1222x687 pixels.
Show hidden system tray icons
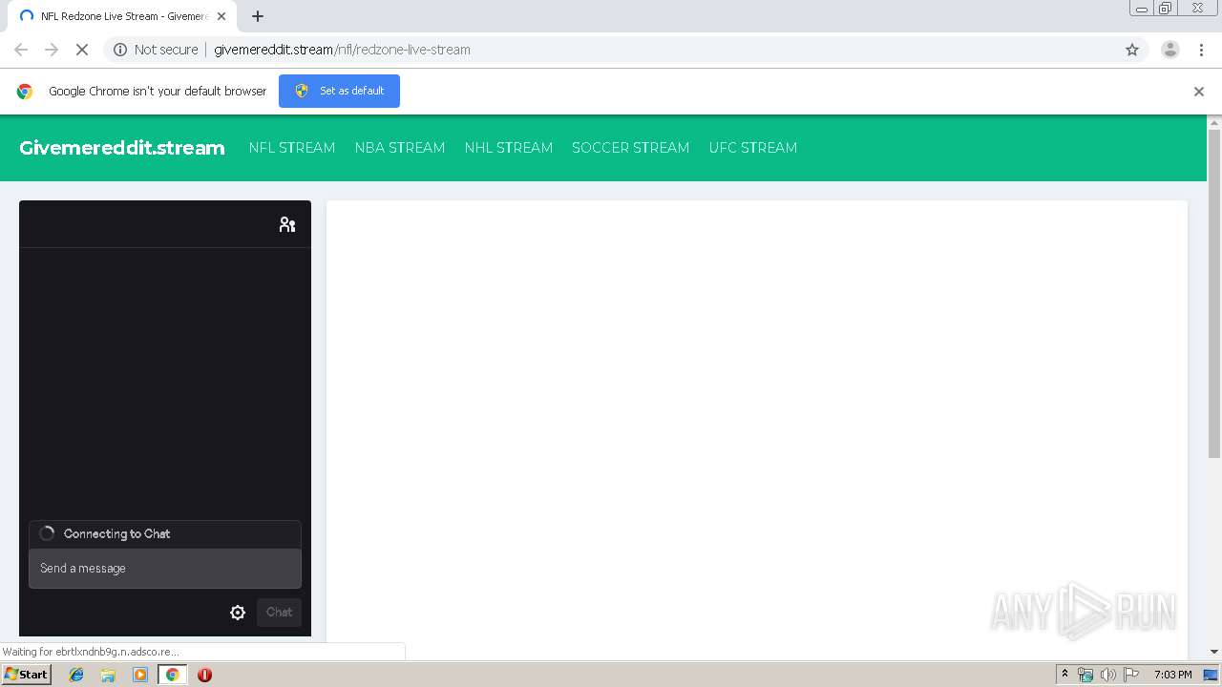coord(1064,675)
